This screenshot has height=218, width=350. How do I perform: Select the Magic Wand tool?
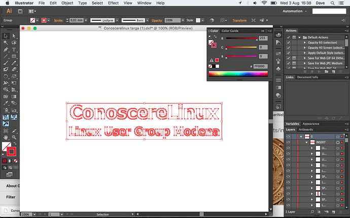point(6,42)
